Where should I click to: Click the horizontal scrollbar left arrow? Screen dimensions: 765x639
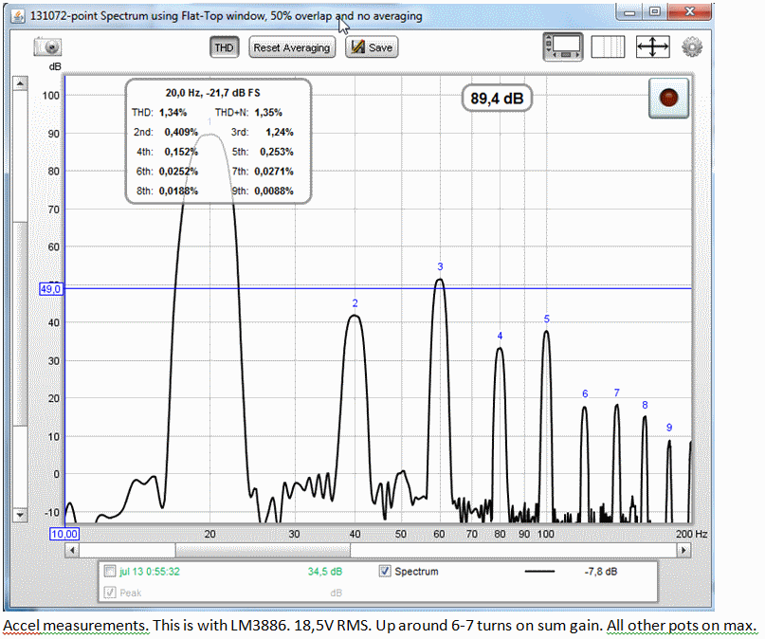tap(72, 550)
